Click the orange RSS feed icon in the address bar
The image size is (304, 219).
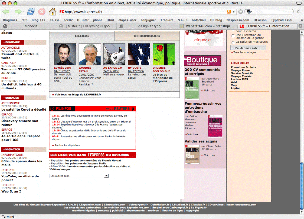(229, 12)
